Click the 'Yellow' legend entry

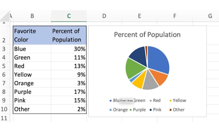point(178,101)
